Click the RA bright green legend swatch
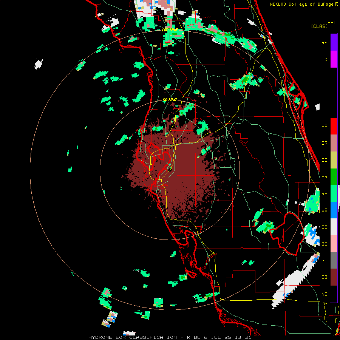The image size is (340, 340). pyautogui.click(x=334, y=193)
